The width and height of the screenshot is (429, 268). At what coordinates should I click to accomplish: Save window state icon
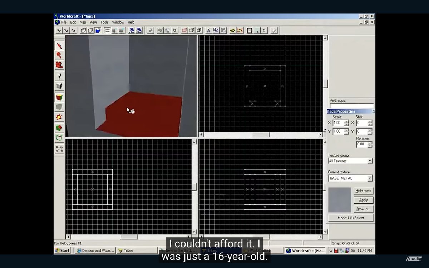[139, 30]
